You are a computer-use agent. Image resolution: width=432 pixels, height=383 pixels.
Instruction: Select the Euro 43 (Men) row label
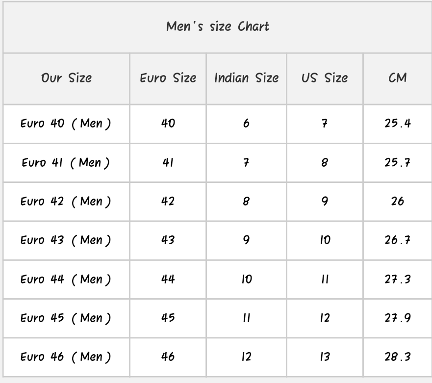coord(66,240)
